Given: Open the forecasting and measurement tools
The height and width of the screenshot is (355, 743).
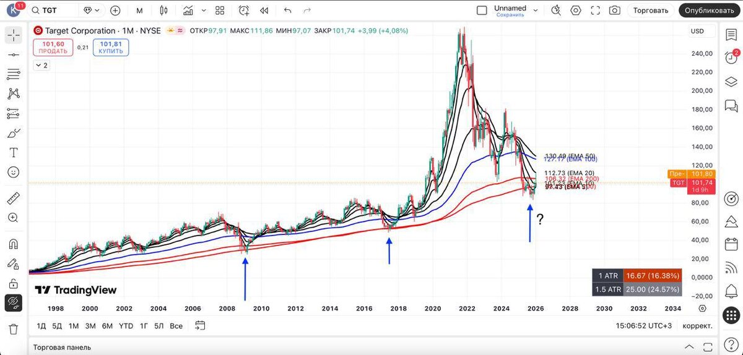Looking at the screenshot, I should [x=14, y=114].
